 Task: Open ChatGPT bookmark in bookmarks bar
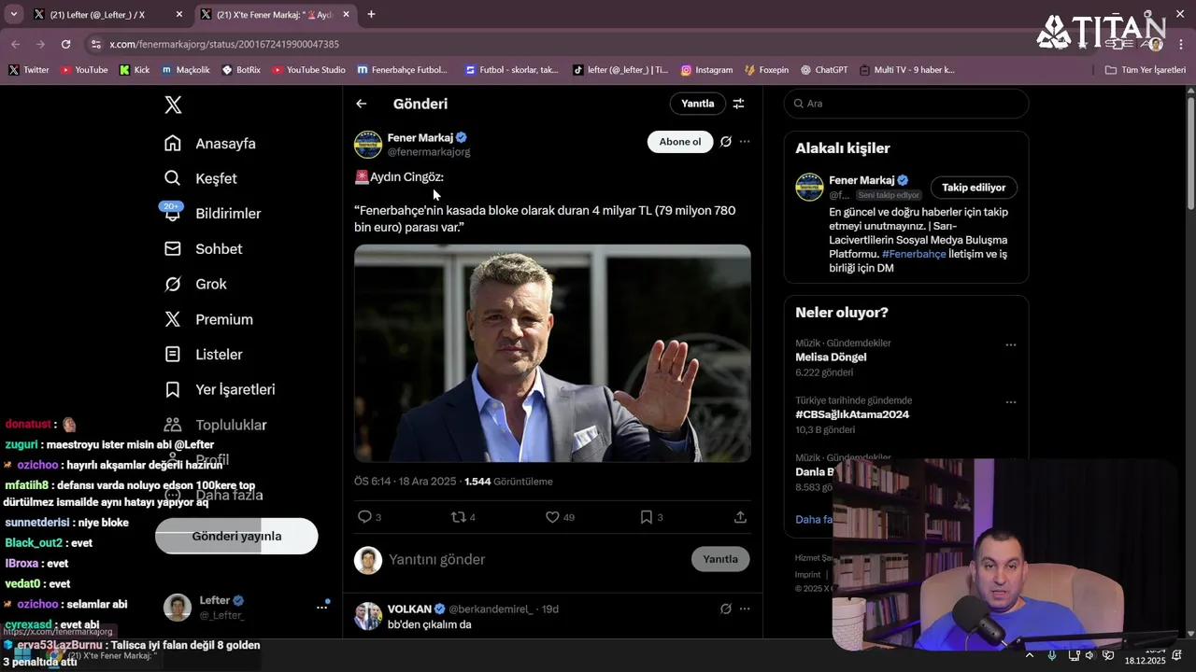coord(824,70)
